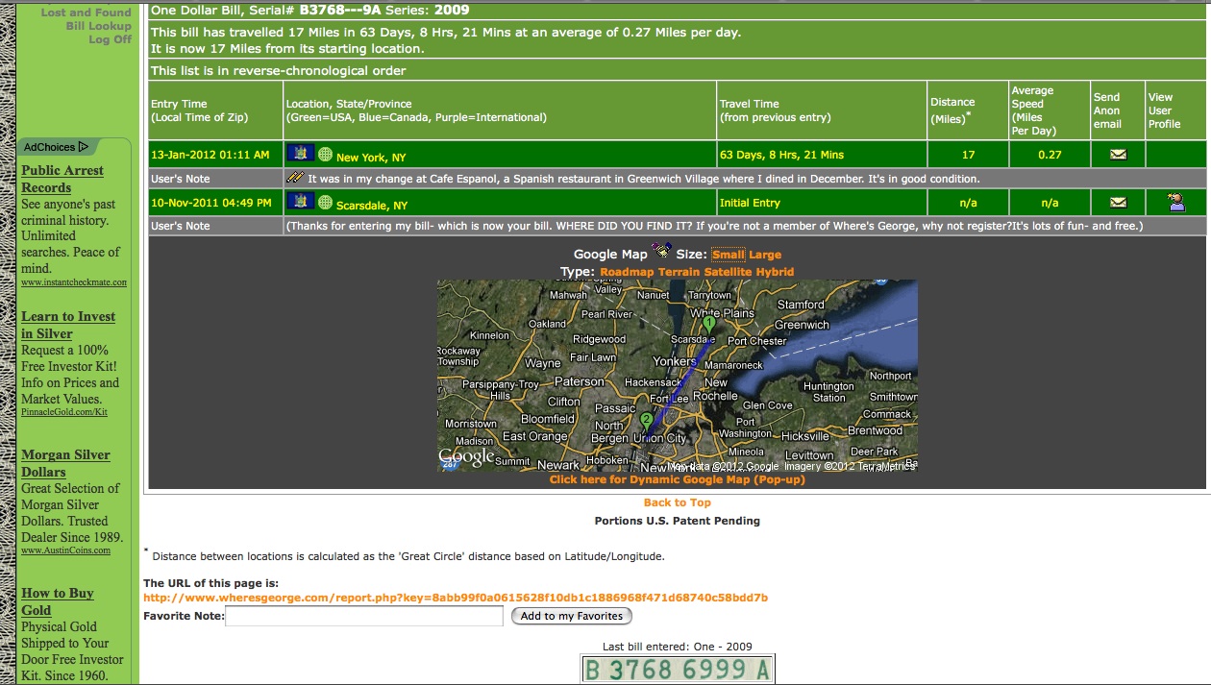Click the state flag icon beside Scarsdale, NY

(301, 202)
